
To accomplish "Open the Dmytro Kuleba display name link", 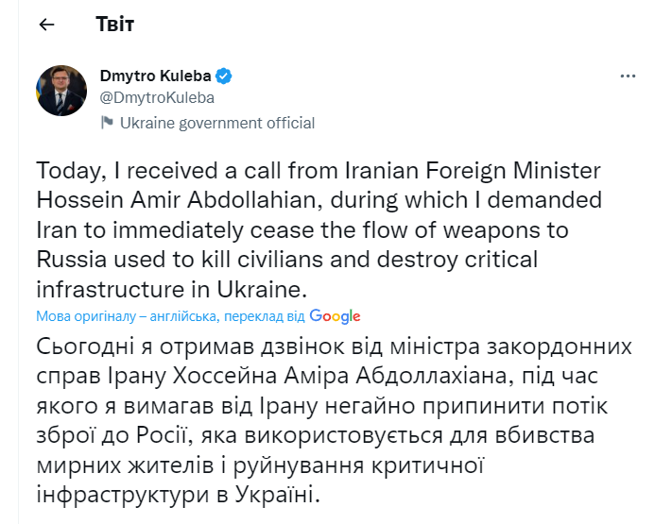I will (157, 76).
